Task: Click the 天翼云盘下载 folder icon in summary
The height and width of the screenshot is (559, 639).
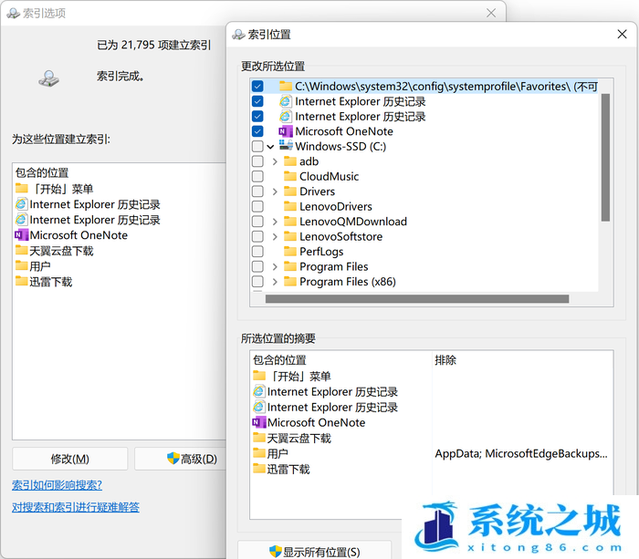Action: tap(259, 438)
